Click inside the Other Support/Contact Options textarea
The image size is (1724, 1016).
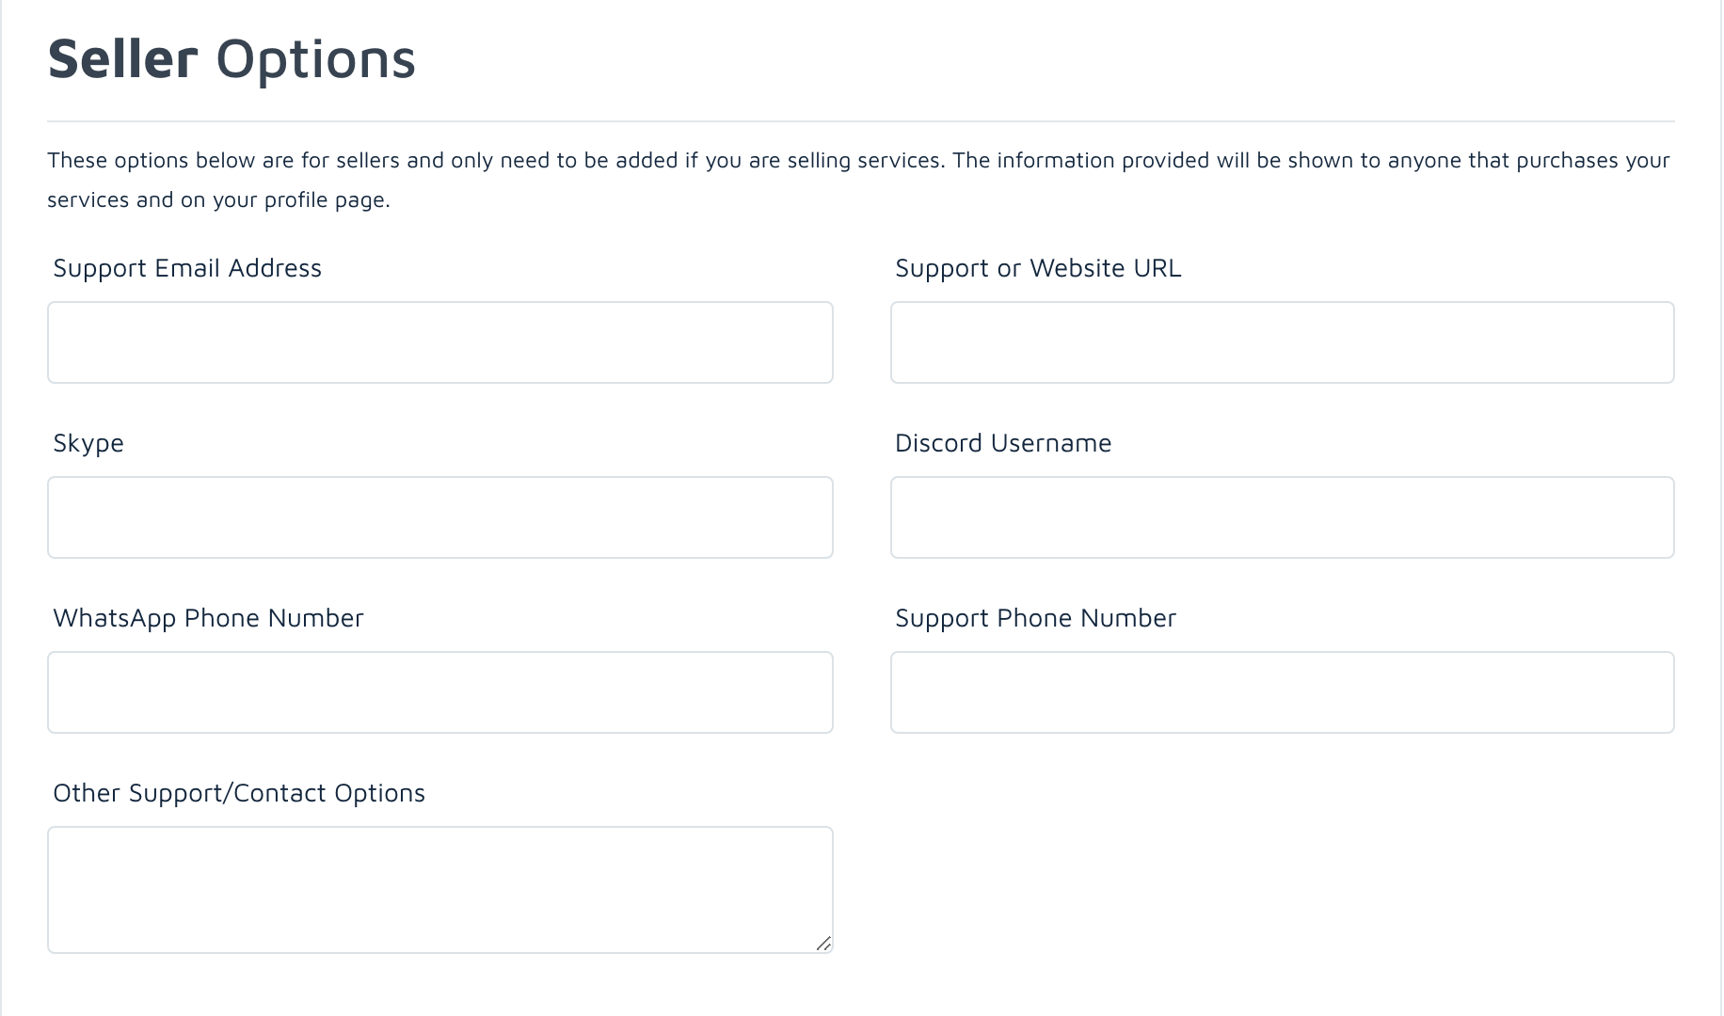440,889
